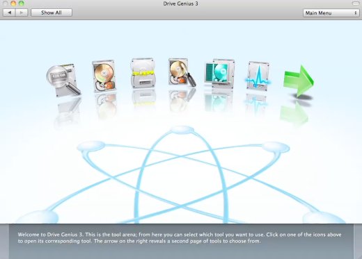
Task: Open the Repair tool with screwdriver drive icon
Action: 182,72
